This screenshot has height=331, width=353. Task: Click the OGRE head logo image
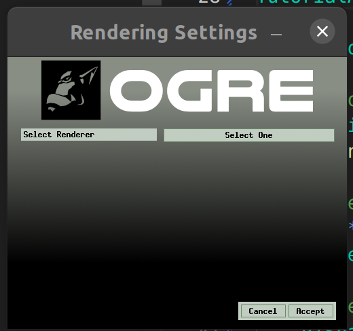coord(71,90)
